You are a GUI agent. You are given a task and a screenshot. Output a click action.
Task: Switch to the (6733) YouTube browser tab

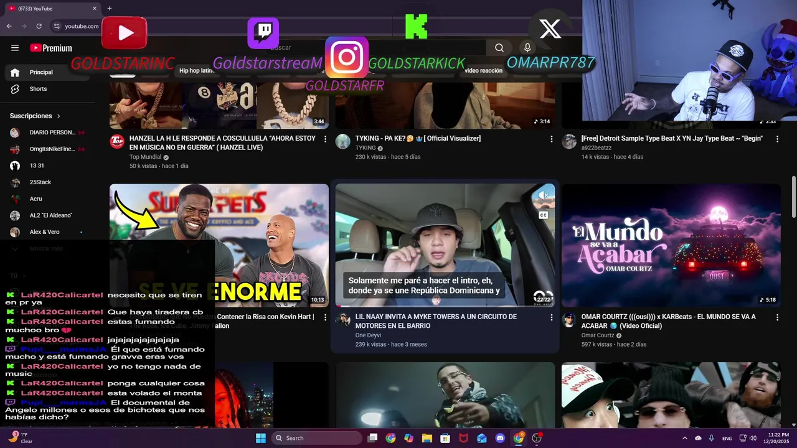(x=51, y=9)
